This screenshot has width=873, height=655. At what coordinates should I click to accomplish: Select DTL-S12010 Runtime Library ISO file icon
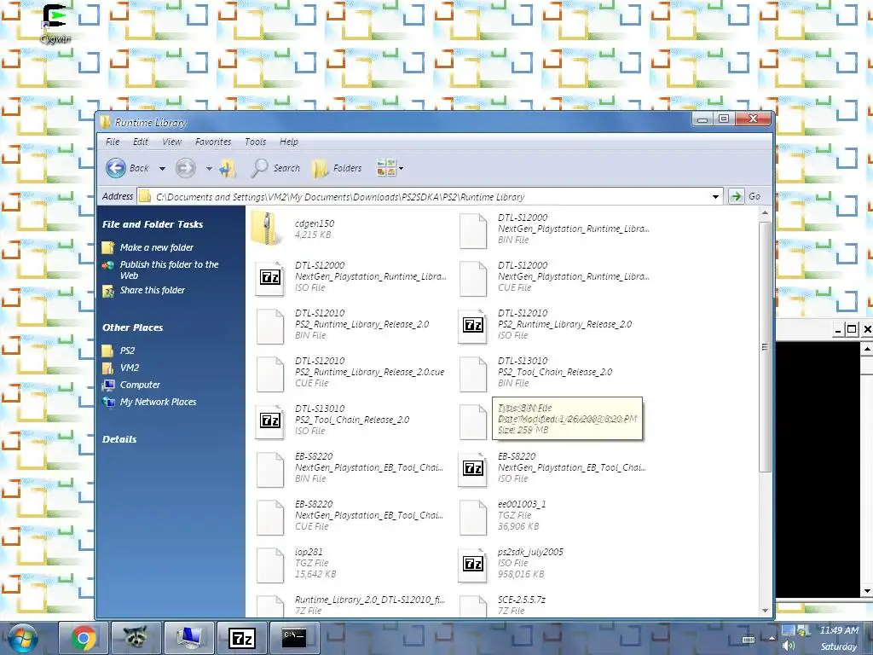click(x=472, y=325)
